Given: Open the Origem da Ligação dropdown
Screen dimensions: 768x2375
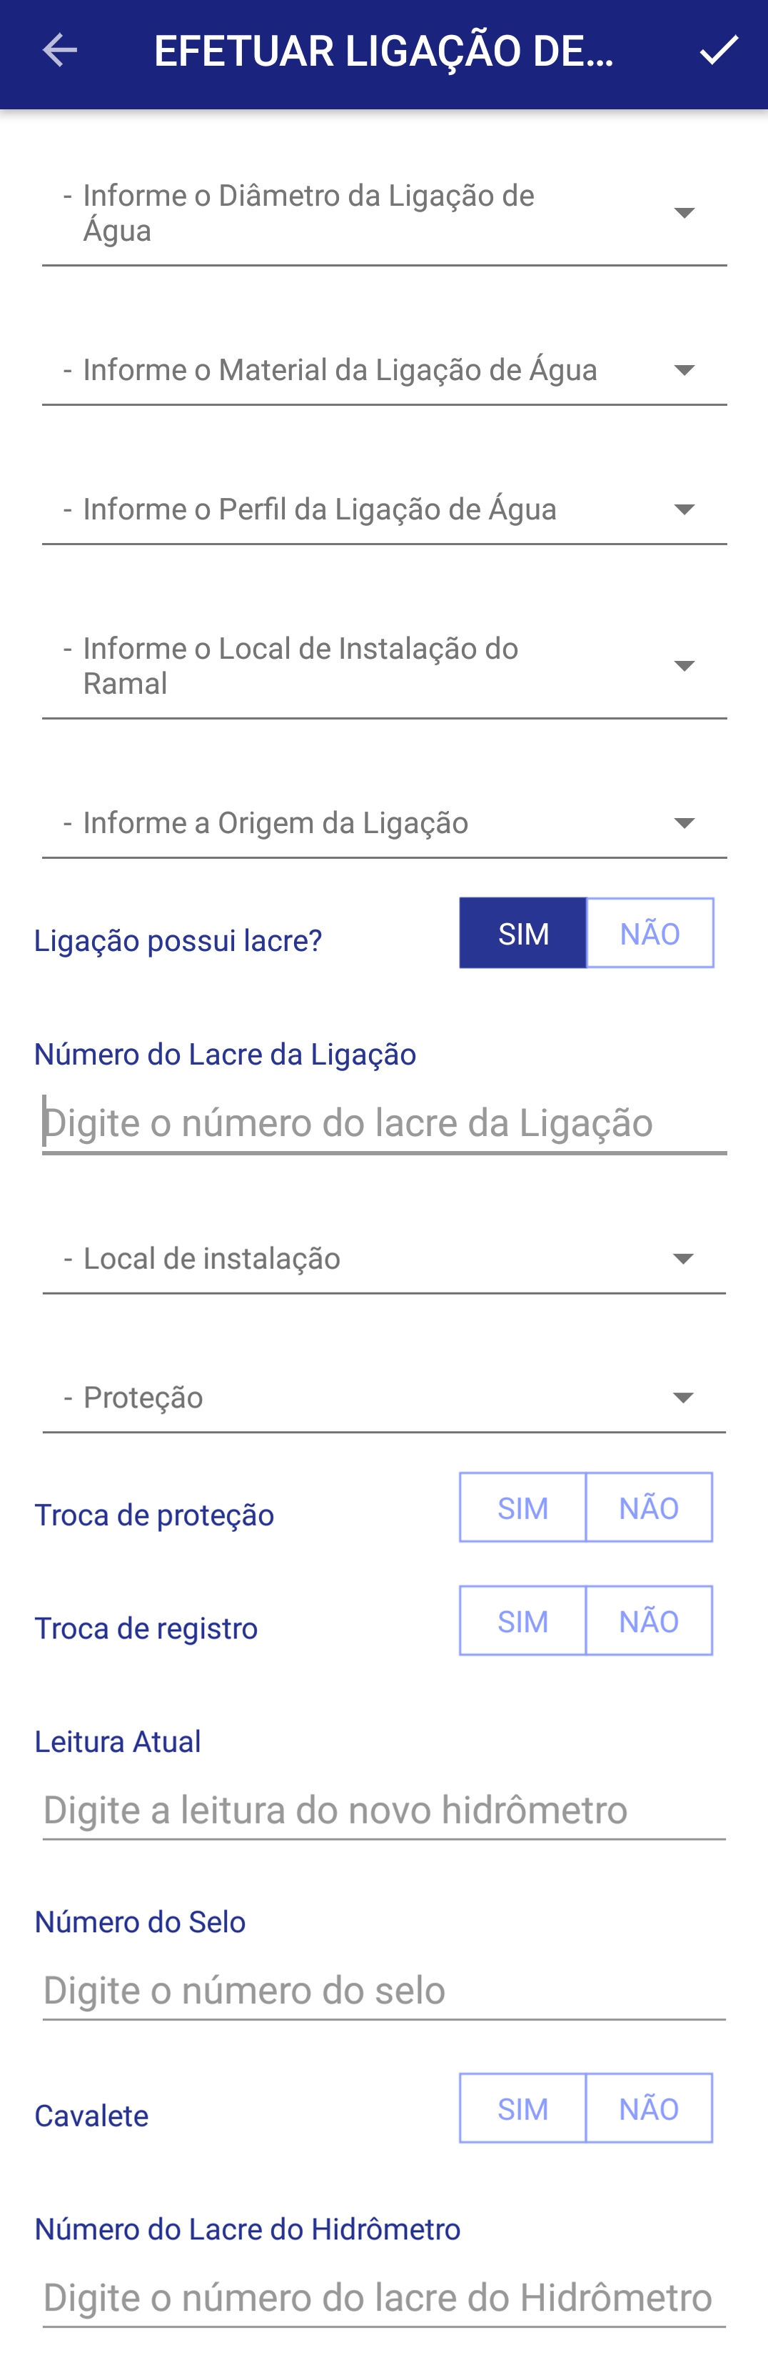Looking at the screenshot, I should [x=384, y=823].
